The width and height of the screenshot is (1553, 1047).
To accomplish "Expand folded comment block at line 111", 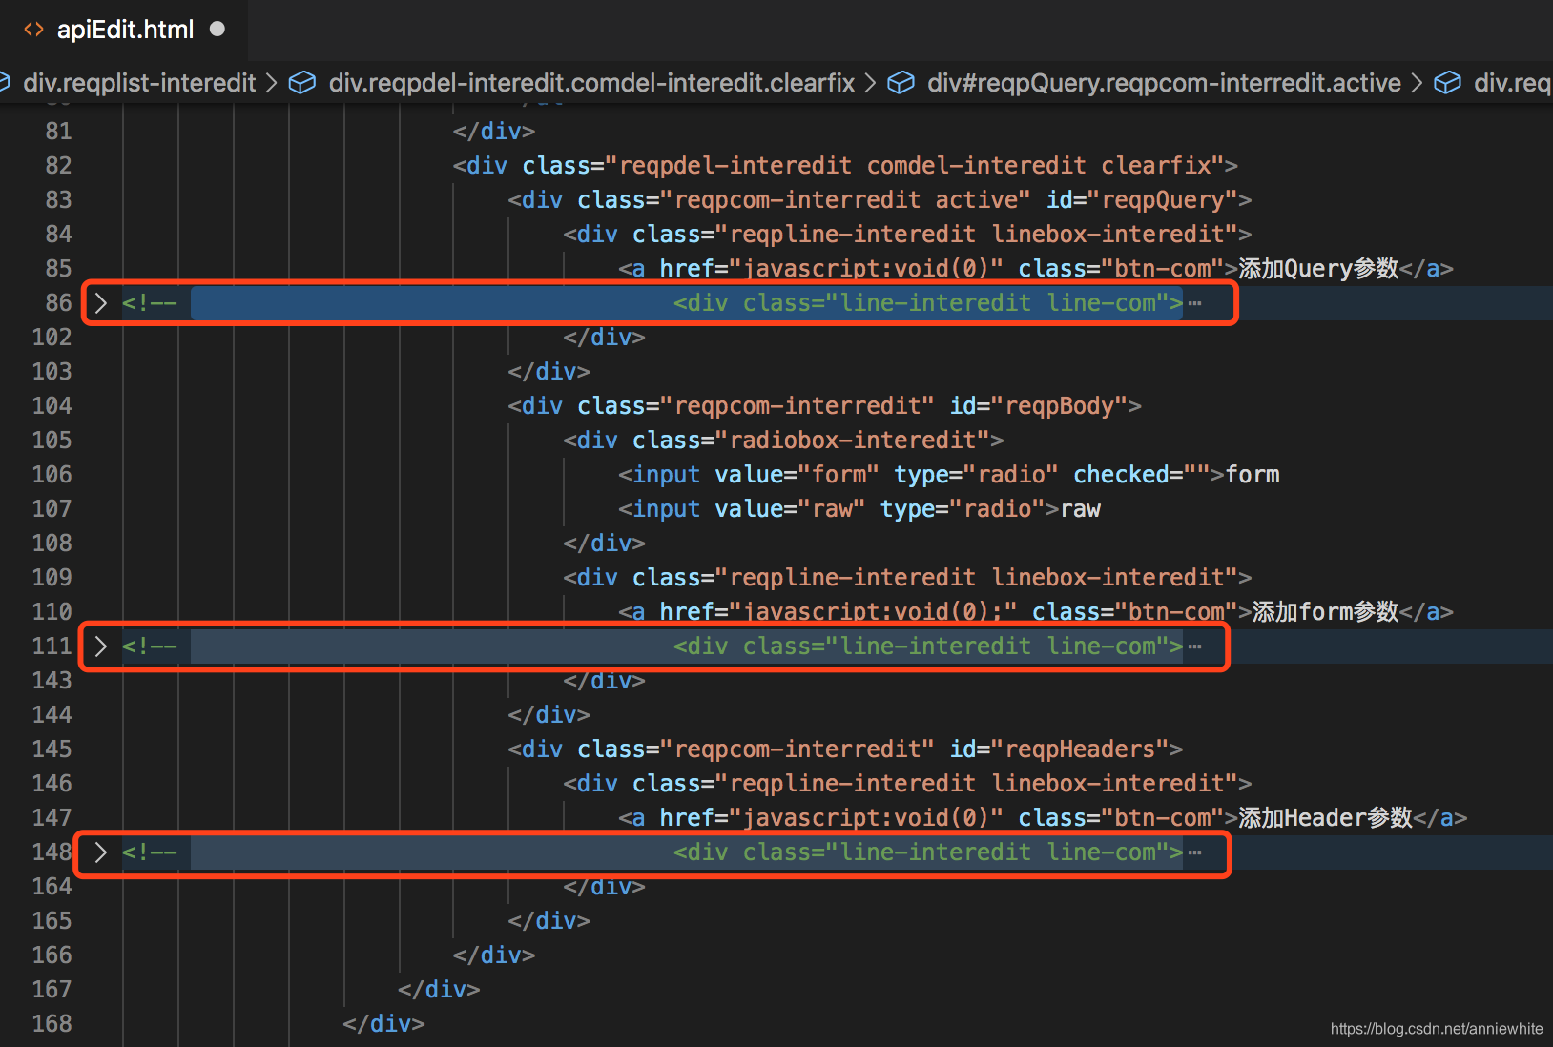I will click(101, 647).
